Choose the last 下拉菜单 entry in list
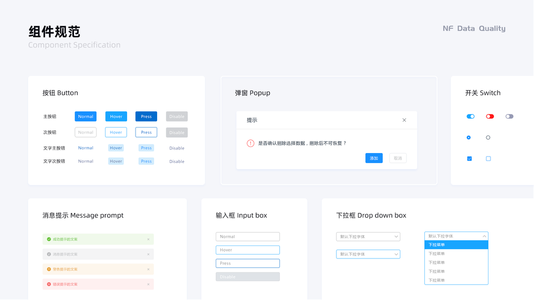Image resolution: width=534 pixels, height=300 pixels. pyautogui.click(x=456, y=280)
